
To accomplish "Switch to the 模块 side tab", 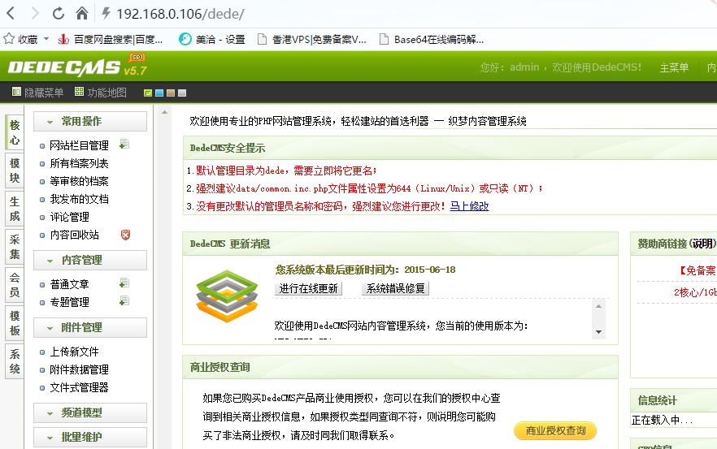I will click(x=15, y=171).
